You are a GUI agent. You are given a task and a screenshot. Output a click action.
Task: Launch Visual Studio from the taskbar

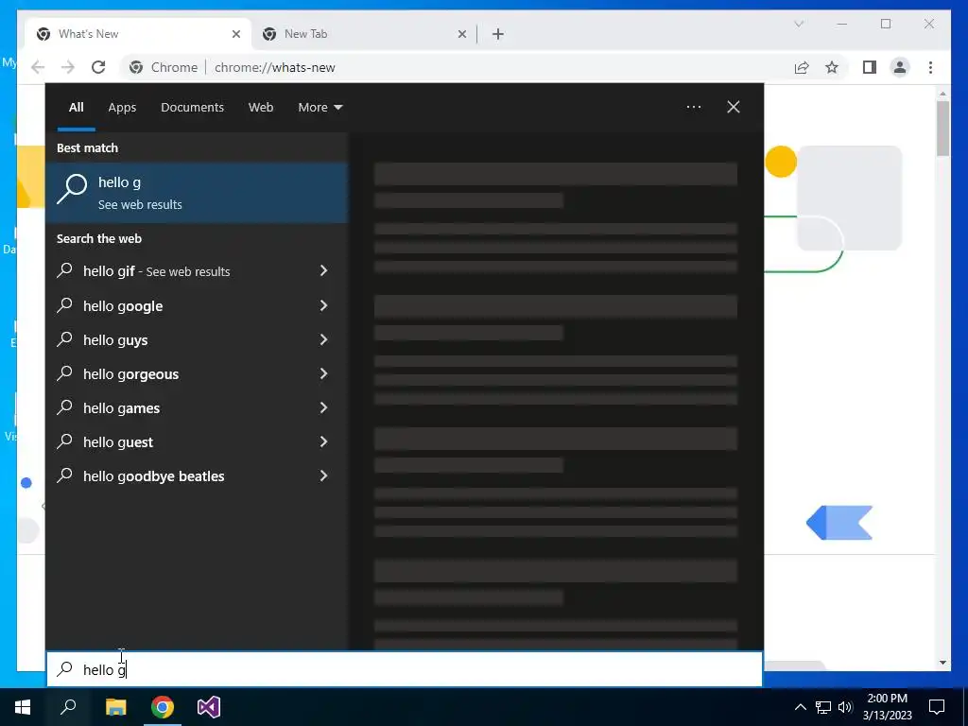(209, 707)
